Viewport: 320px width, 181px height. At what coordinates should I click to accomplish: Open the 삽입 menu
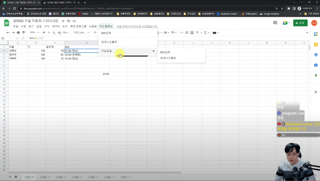click(x=39, y=26)
